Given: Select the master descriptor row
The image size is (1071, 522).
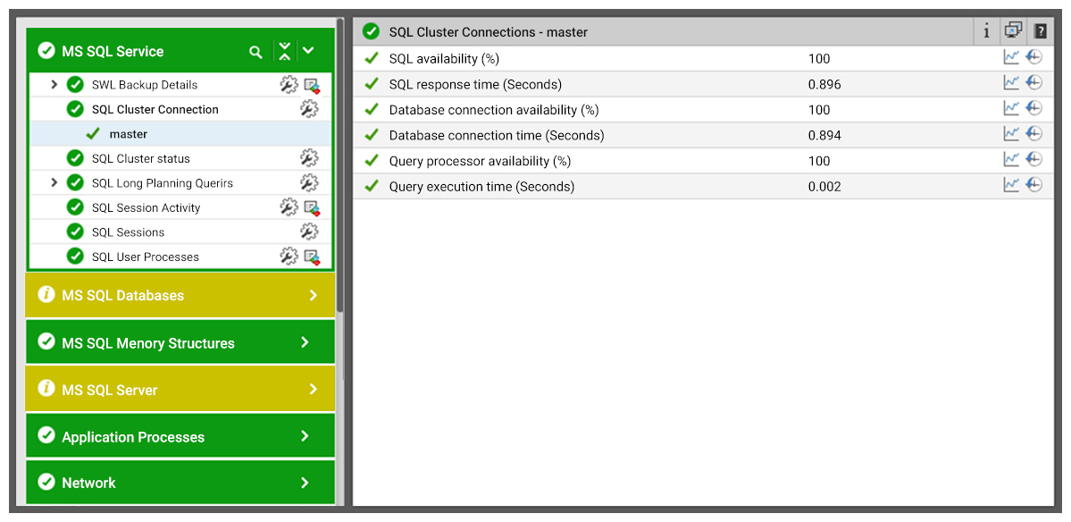Looking at the screenshot, I should [180, 134].
